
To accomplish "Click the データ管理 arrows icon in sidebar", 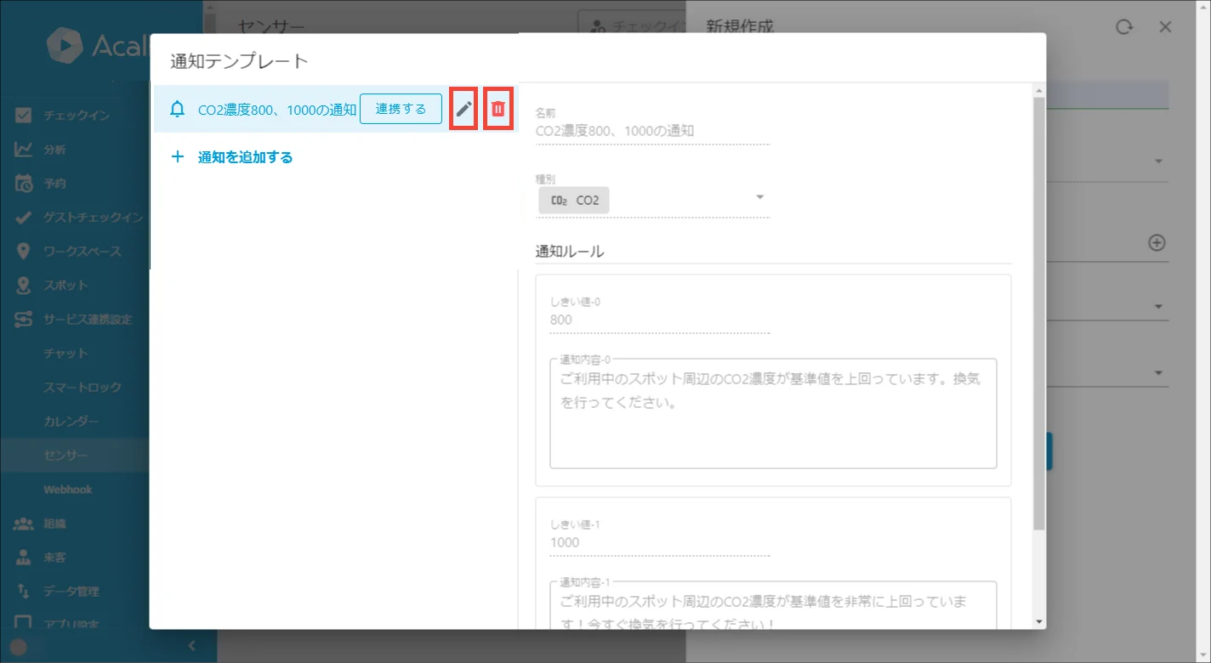I will pyautogui.click(x=24, y=592).
